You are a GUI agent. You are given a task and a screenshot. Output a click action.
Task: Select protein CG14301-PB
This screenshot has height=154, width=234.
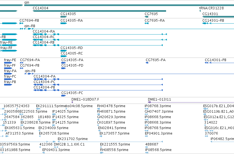tap(219, 63)
